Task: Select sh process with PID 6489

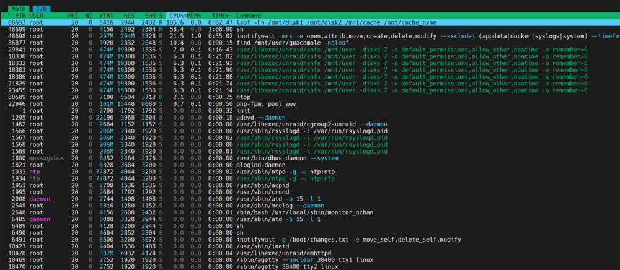Action: click(310, 226)
